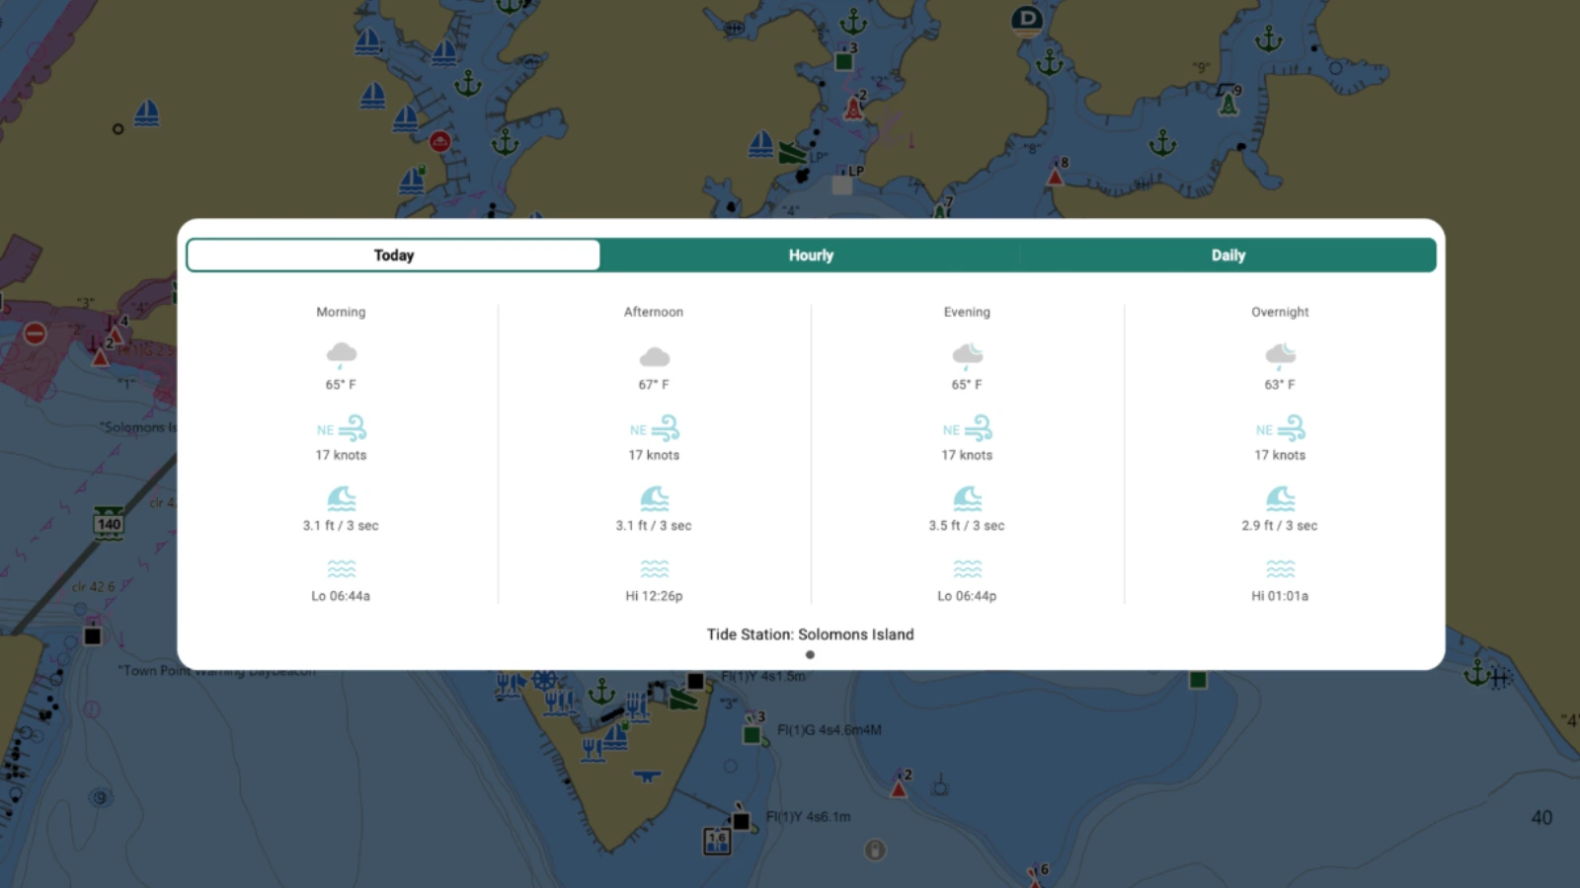Click the Morning tide icon
Viewport: 1580px width, 888px height.
tap(342, 569)
